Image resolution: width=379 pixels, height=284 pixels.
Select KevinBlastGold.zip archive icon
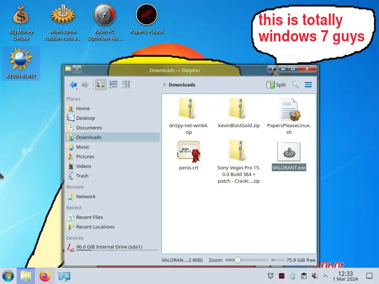click(237, 109)
